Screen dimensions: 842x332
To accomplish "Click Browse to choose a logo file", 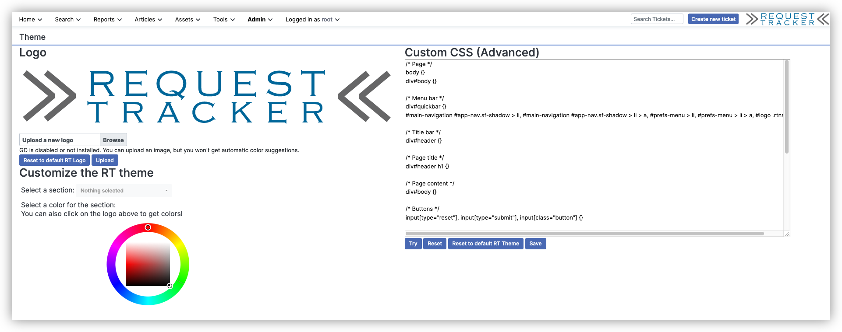I will 113,140.
